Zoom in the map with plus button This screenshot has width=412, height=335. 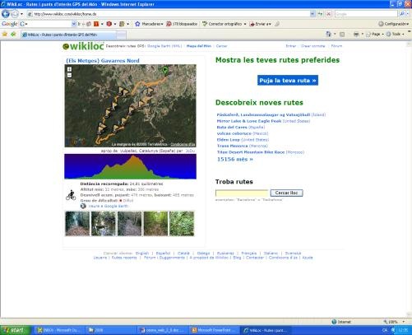[x=69, y=69]
